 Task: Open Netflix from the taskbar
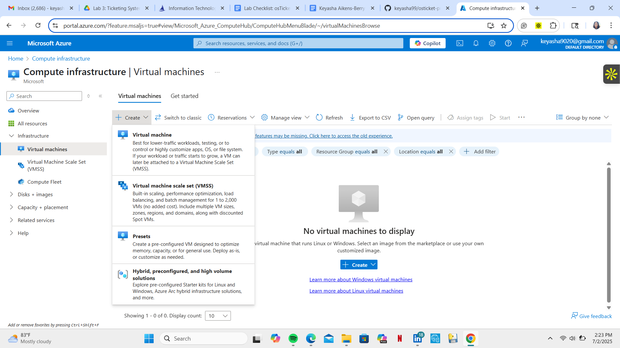pos(400,338)
